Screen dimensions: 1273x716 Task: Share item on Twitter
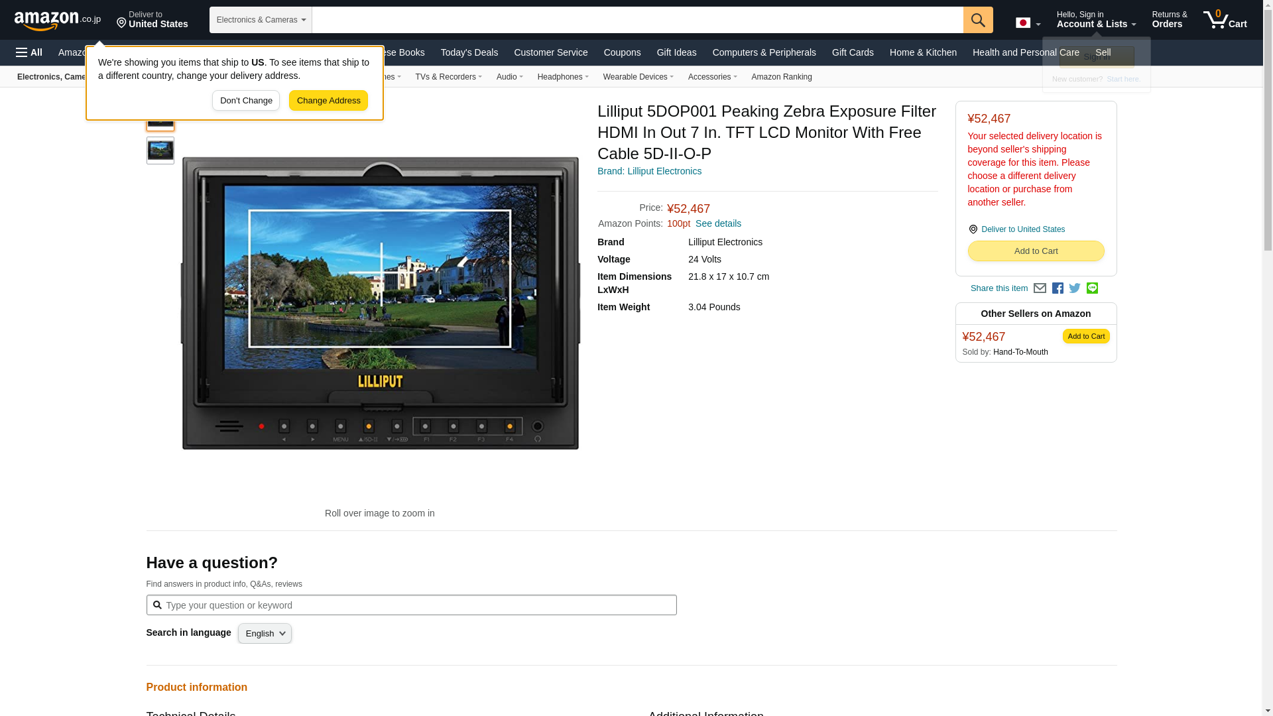1075,288
